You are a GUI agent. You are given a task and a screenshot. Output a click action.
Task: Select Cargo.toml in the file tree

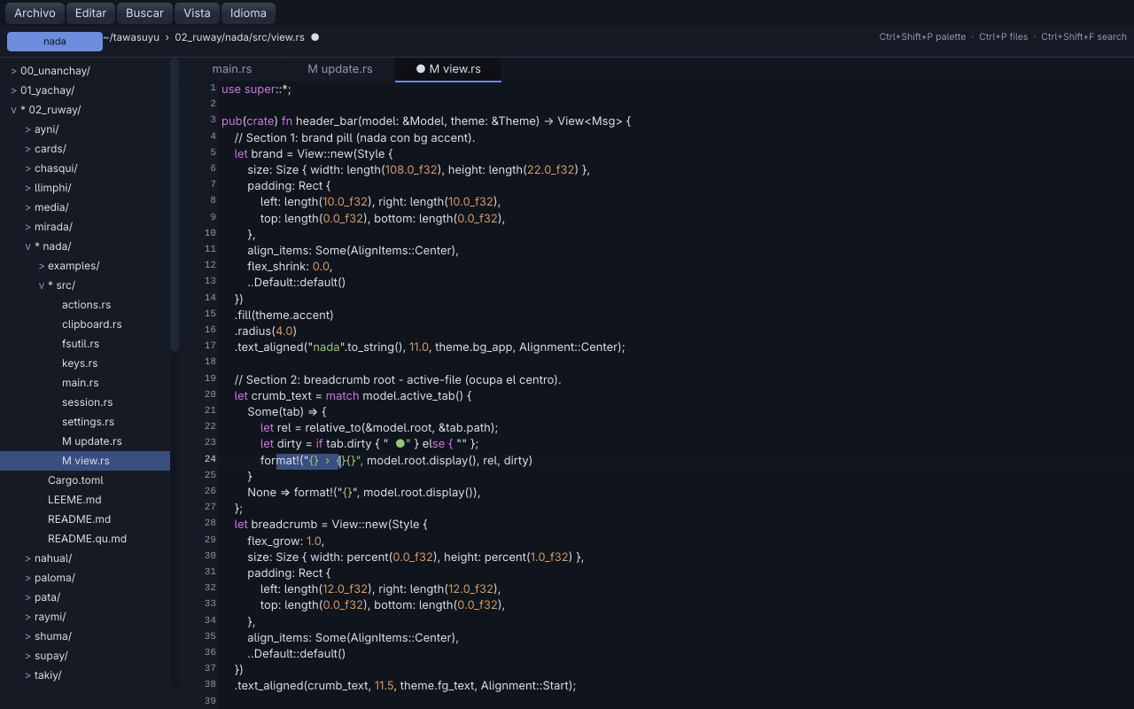(85, 480)
